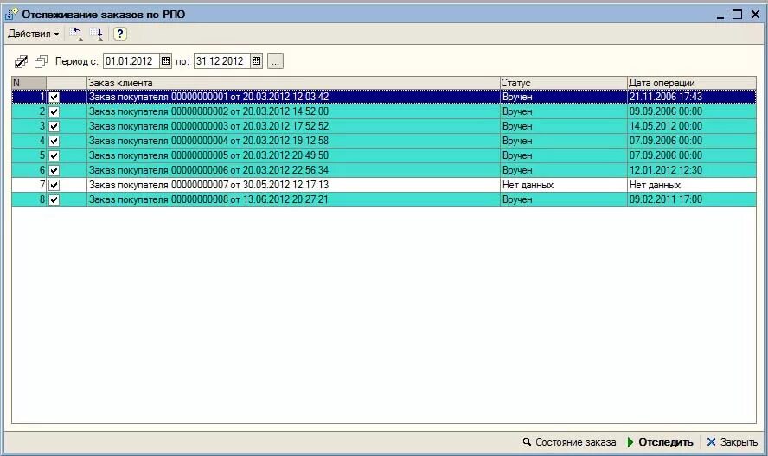This screenshot has height=456, width=768.
Task: Select order 0000000002 from 20.03.2012 14:52:00
Action: [293, 111]
